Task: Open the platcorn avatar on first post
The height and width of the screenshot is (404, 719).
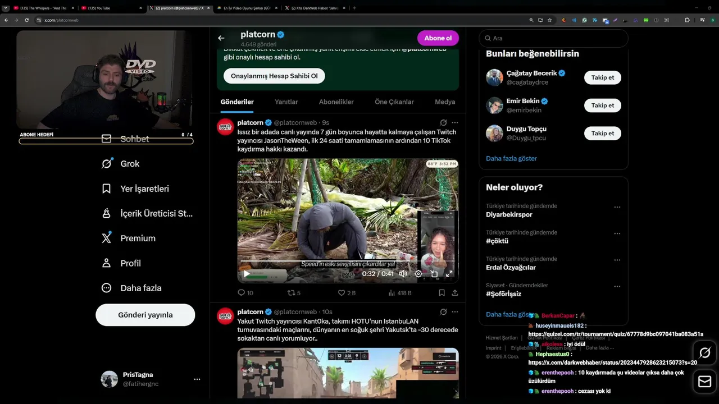Action: coord(225,127)
